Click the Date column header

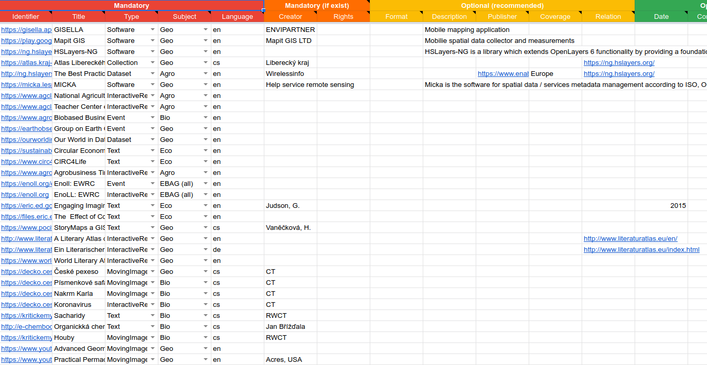661,17
